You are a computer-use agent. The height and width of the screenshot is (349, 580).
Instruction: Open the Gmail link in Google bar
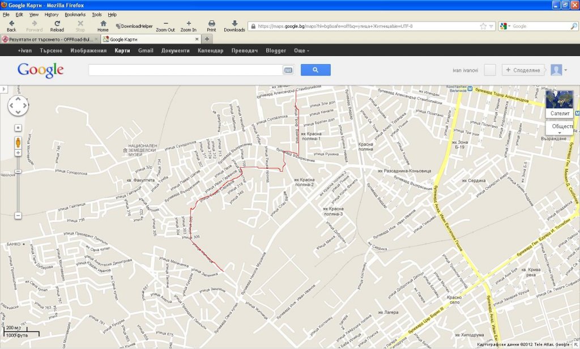(x=146, y=50)
